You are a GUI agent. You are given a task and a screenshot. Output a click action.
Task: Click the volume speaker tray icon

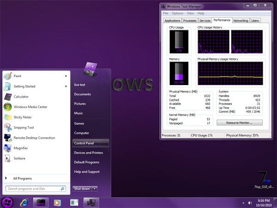(250, 203)
